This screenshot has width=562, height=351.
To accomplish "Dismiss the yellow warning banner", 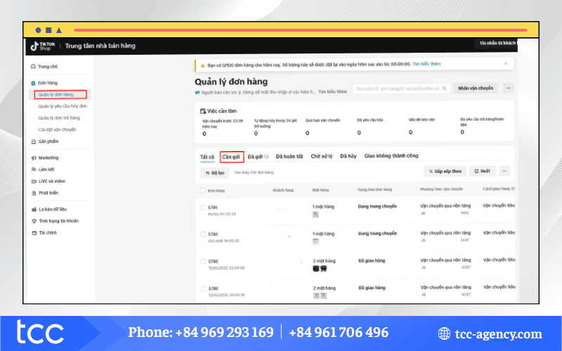I will click(x=505, y=63).
